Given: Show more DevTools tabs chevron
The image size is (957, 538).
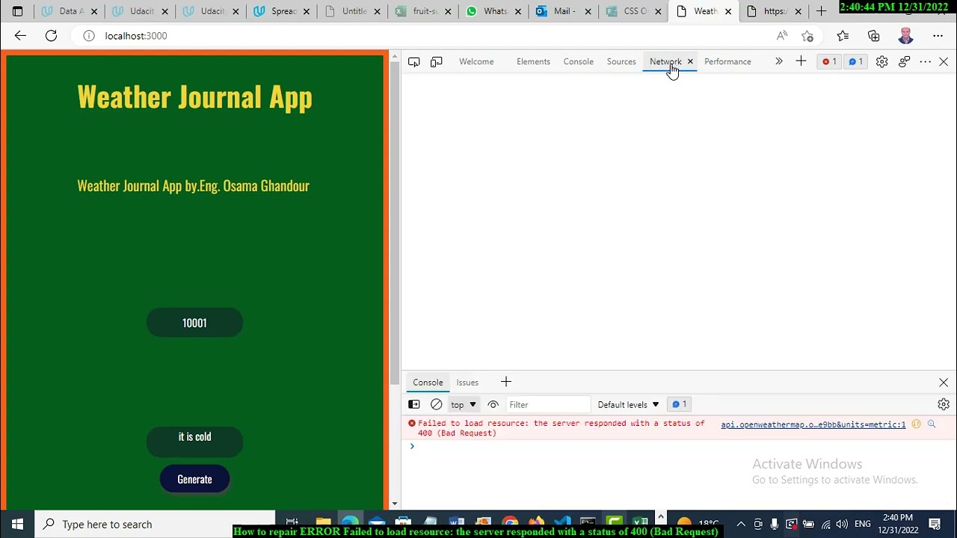Looking at the screenshot, I should (x=778, y=62).
